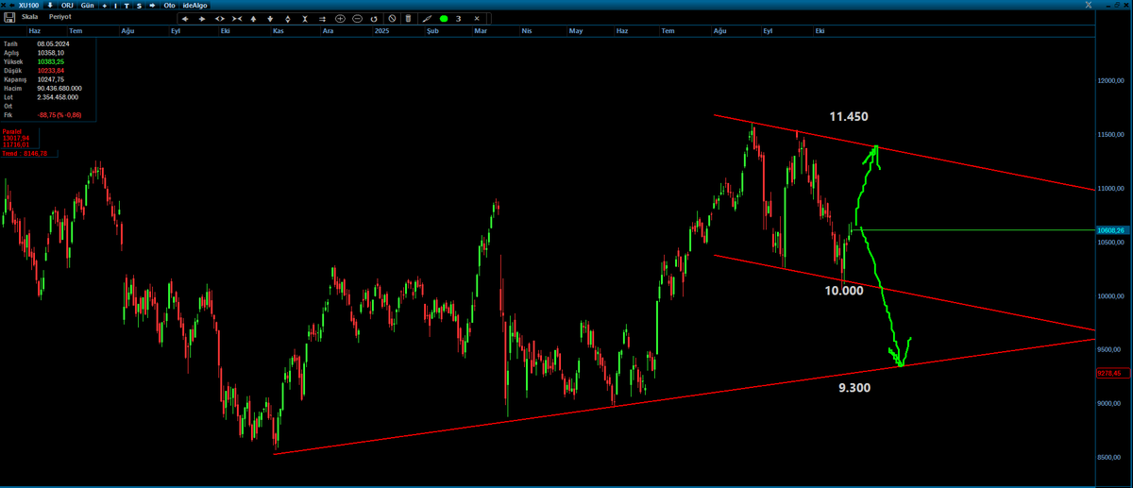Click the save (floppy disk) icon

9,17
